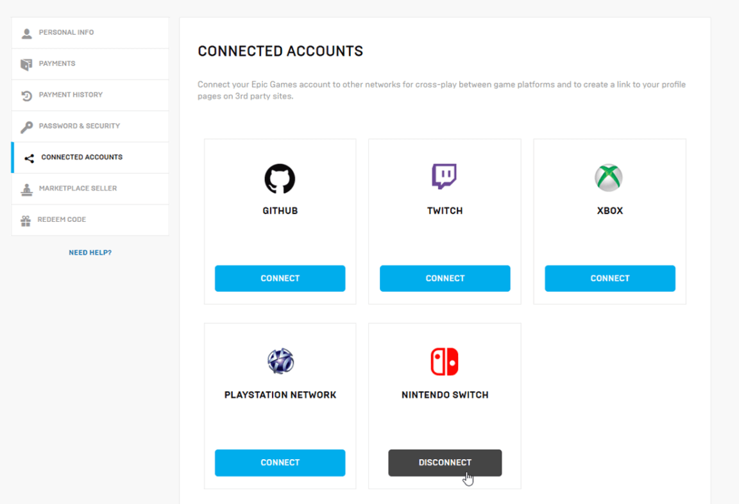Connect the GitHub account

(x=280, y=278)
